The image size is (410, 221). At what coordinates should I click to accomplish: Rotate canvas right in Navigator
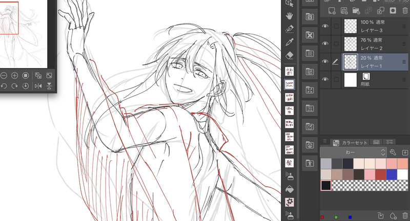(x=14, y=86)
